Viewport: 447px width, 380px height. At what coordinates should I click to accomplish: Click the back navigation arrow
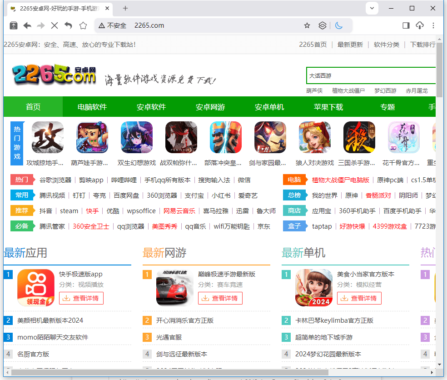pyautogui.click(x=27, y=26)
